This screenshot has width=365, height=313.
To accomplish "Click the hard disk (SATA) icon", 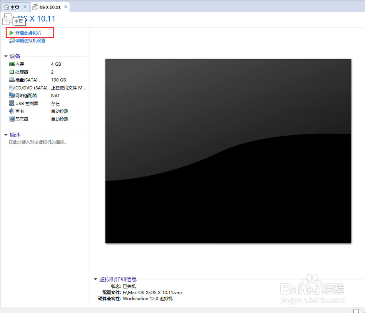I will point(12,80).
